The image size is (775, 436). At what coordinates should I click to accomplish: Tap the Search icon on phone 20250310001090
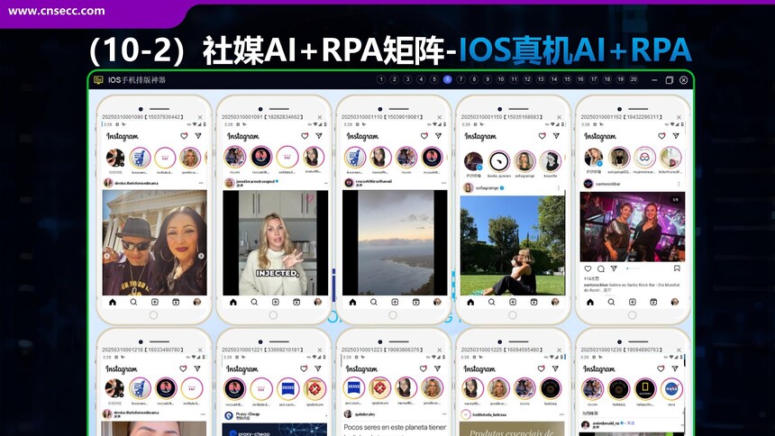(x=133, y=302)
